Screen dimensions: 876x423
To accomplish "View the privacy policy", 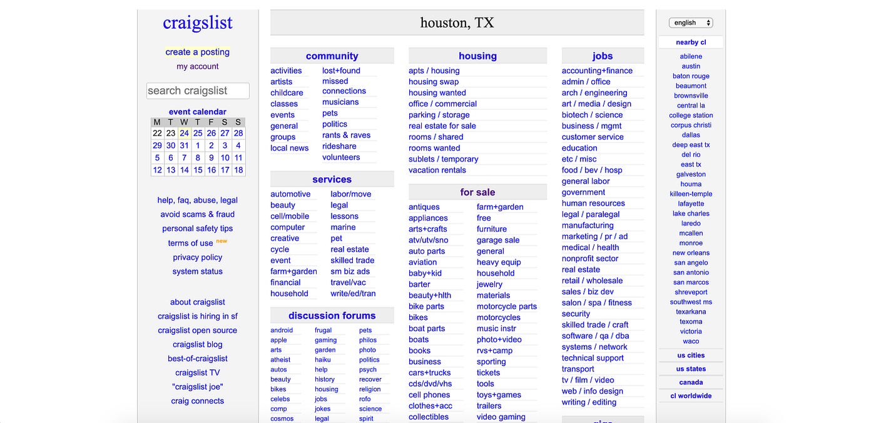I will point(198,257).
